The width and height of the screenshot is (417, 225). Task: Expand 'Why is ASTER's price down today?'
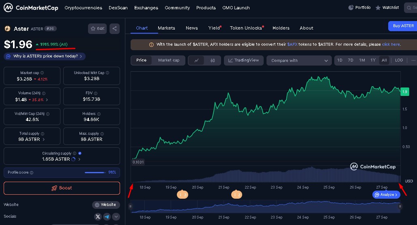(x=45, y=56)
